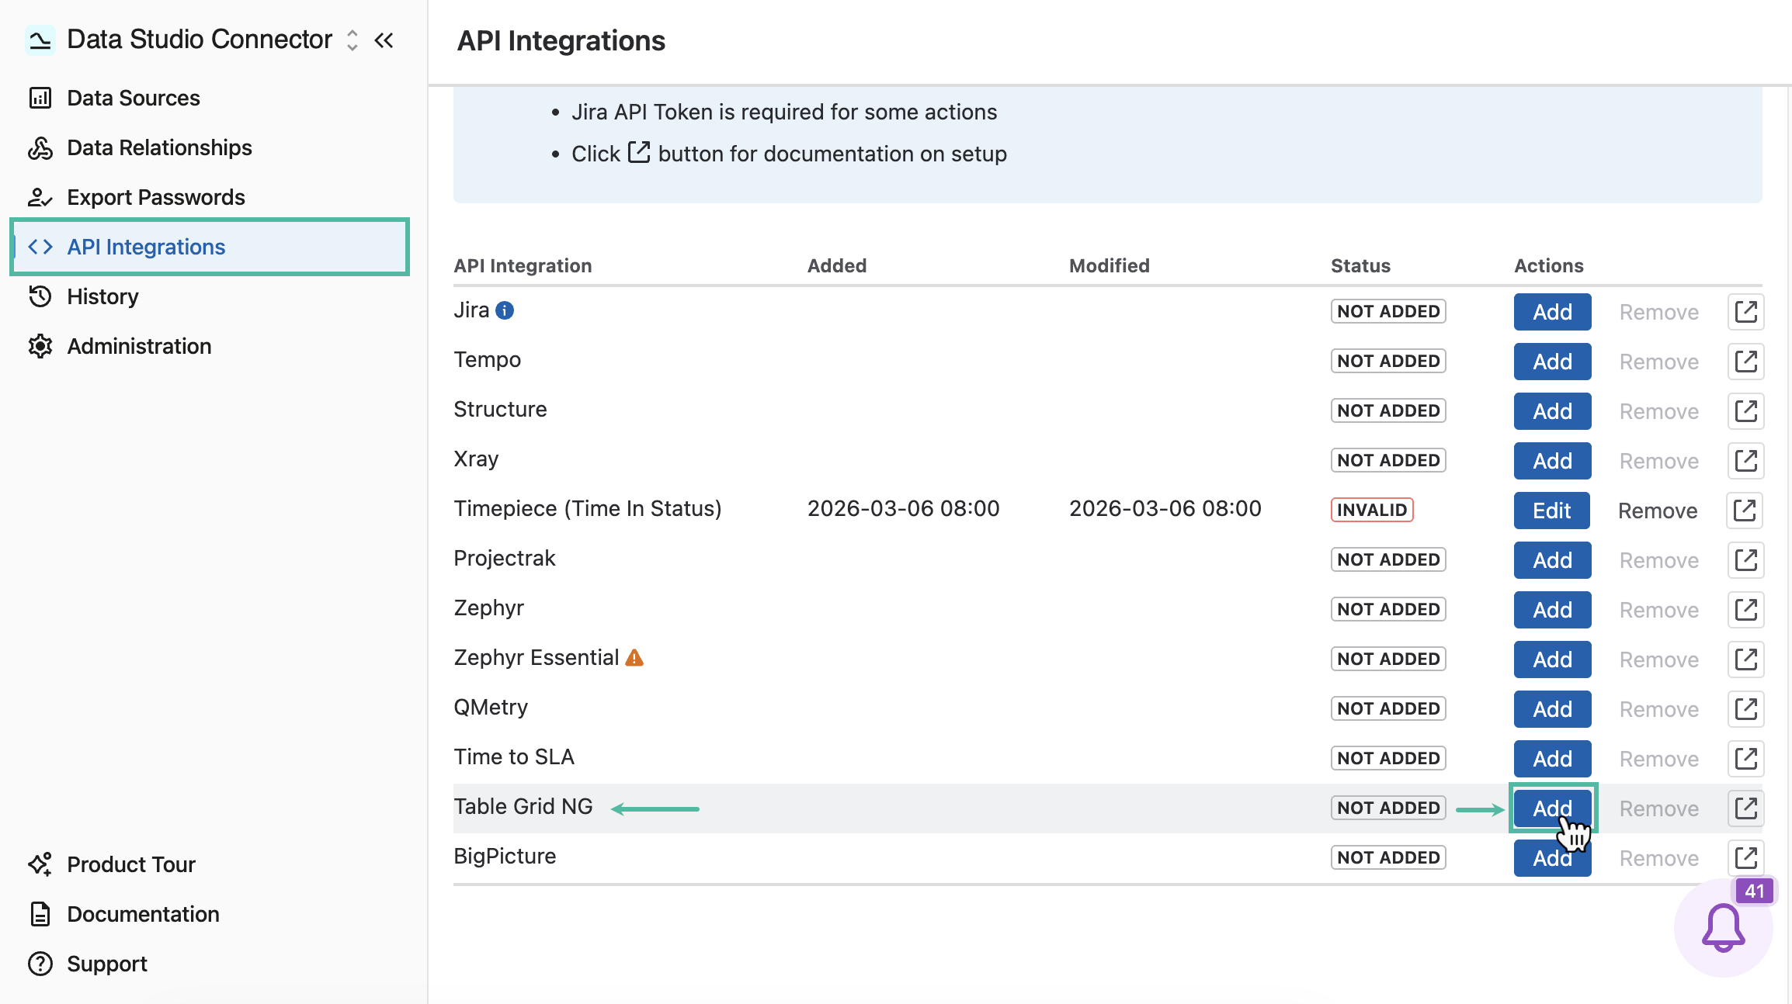The width and height of the screenshot is (1792, 1004).
Task: Open Timepiece documentation external link icon
Action: coord(1745,511)
